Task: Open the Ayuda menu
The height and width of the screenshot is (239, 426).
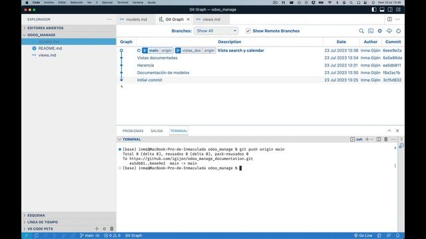Action: tap(152, 3)
